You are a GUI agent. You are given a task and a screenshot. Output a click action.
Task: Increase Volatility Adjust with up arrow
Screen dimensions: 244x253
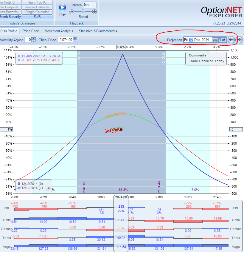coord(33,39)
